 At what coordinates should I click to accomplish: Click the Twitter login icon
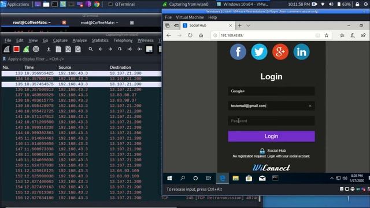(x=259, y=51)
